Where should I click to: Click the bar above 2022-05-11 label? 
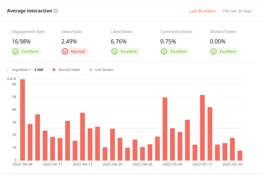[202, 128]
